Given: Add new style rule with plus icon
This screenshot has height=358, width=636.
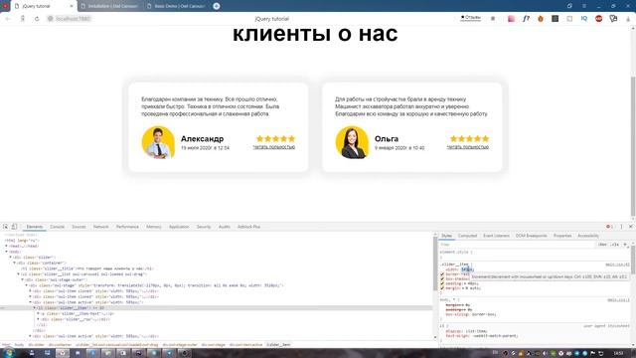Looking at the screenshot, I should point(625,245).
